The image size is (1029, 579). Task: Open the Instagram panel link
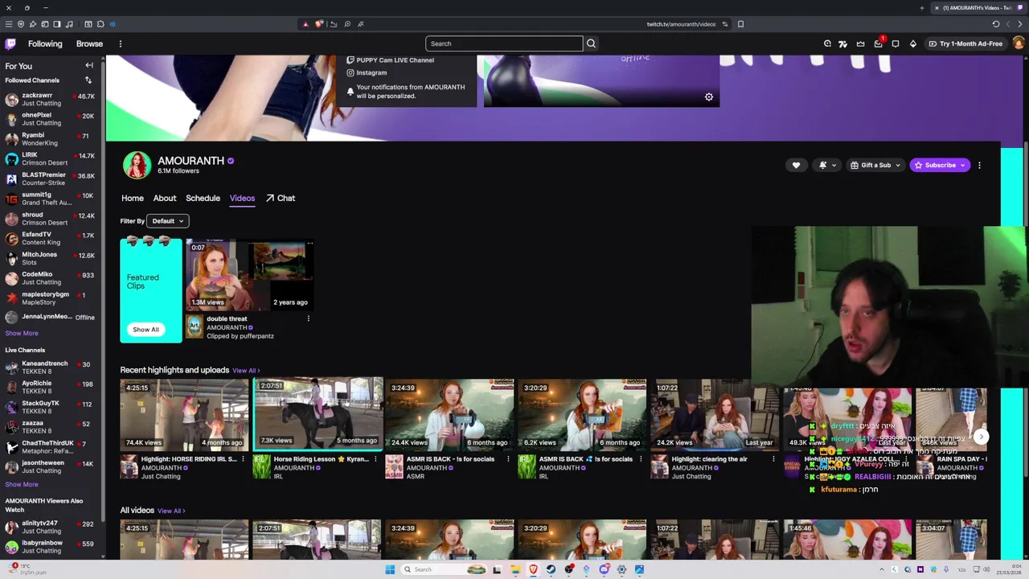[367, 72]
